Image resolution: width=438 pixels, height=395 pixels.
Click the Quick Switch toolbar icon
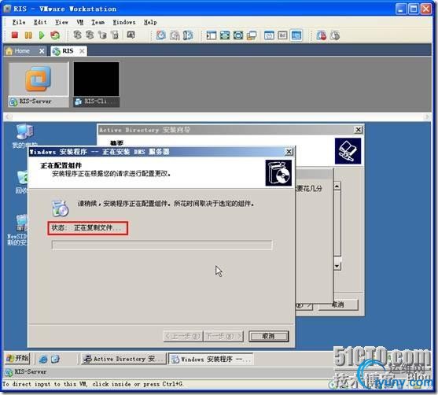(x=238, y=35)
